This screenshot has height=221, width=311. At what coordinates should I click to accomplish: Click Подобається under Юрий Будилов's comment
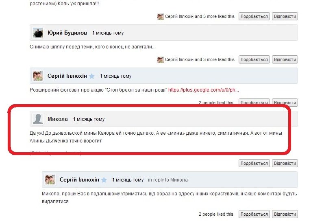point(254,59)
